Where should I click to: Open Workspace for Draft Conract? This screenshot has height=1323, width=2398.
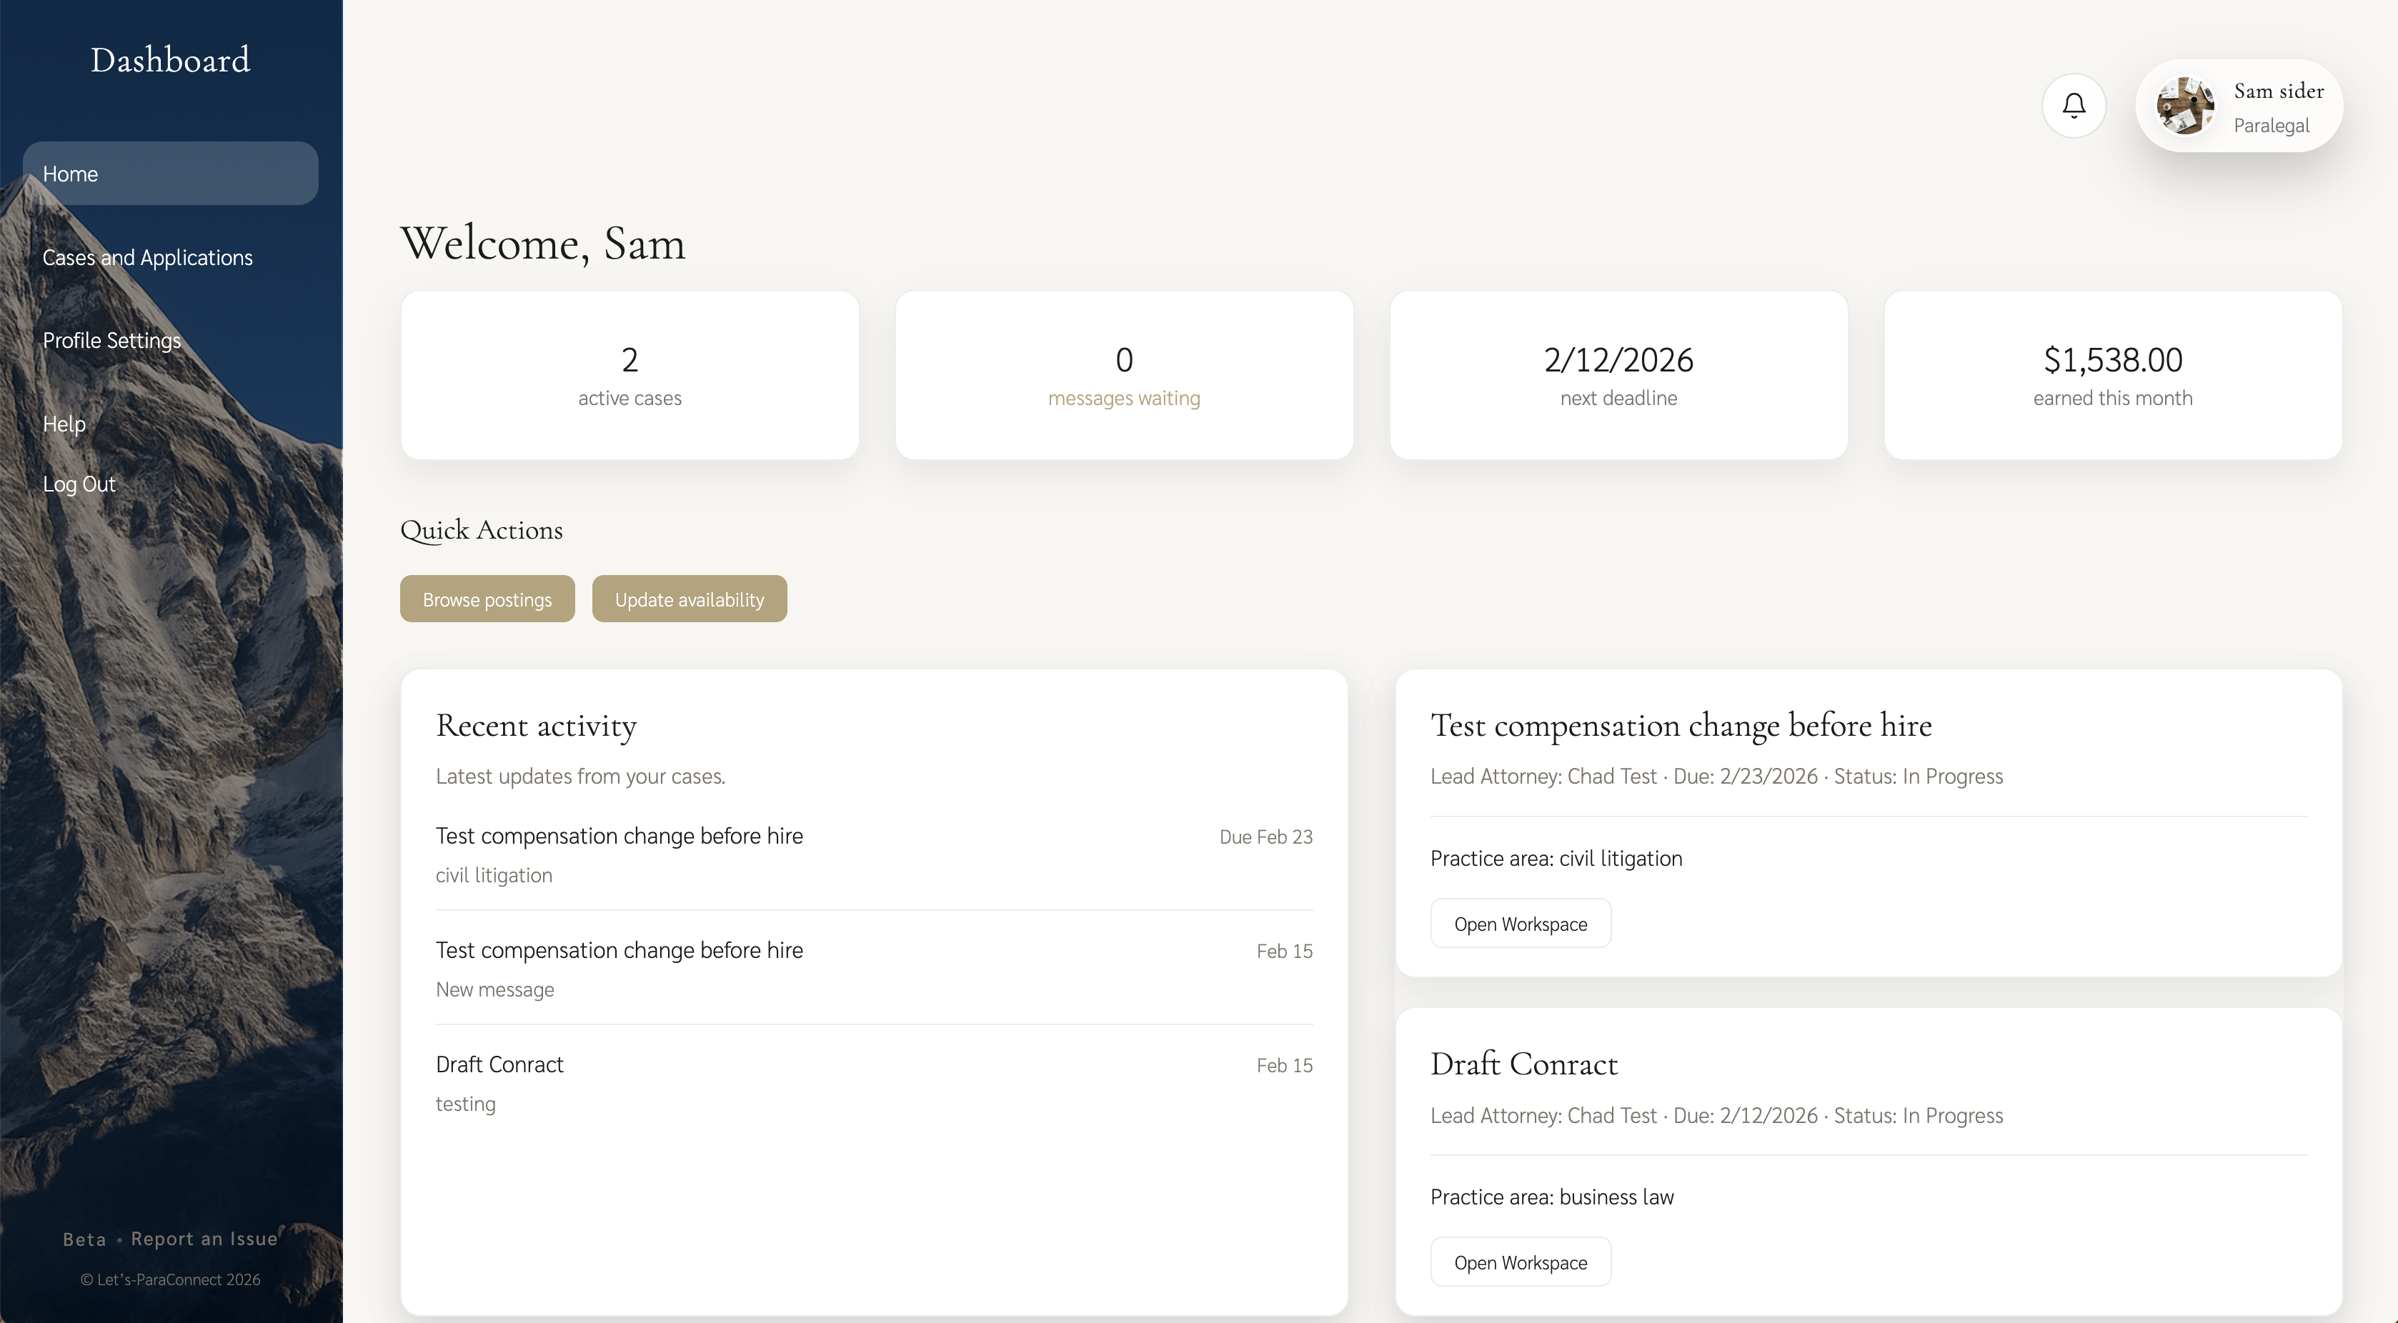coord(1520,1262)
